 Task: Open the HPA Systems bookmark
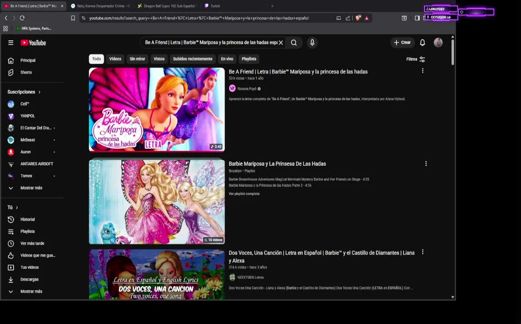pos(34,28)
